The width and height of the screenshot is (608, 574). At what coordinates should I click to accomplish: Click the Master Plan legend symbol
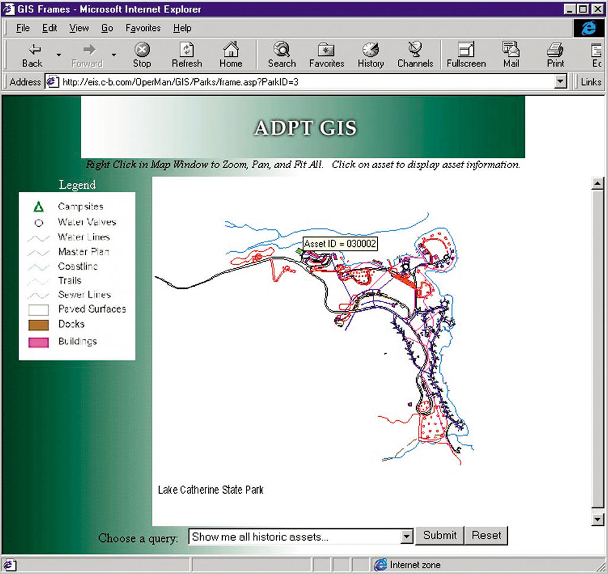coord(39,253)
